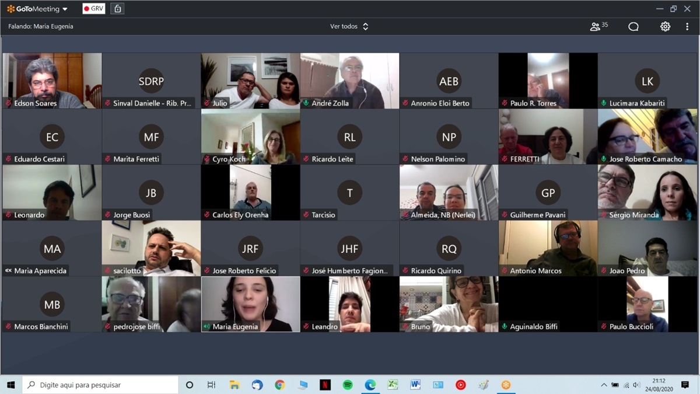The height and width of the screenshot is (394, 700).
Task: Click Paulo Buccioli's muted microphone icon
Action: [x=604, y=326]
